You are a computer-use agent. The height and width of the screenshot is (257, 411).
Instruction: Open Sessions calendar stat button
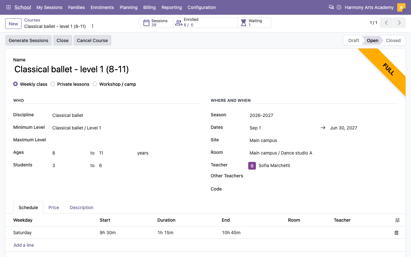point(156,23)
